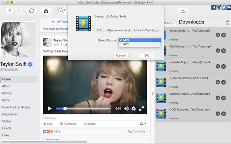This screenshot has height=144, width=231.
Task: Open the Home tab on Taylor Swift page
Action: (x=19, y=79)
